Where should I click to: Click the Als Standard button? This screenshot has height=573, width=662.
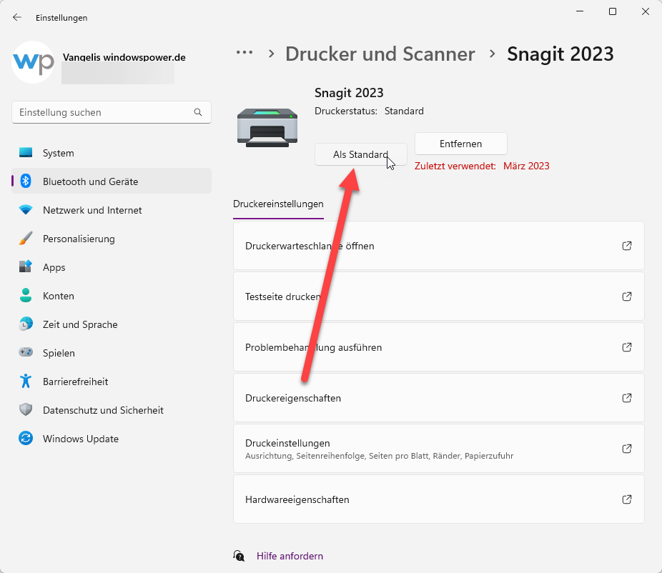[x=360, y=154]
